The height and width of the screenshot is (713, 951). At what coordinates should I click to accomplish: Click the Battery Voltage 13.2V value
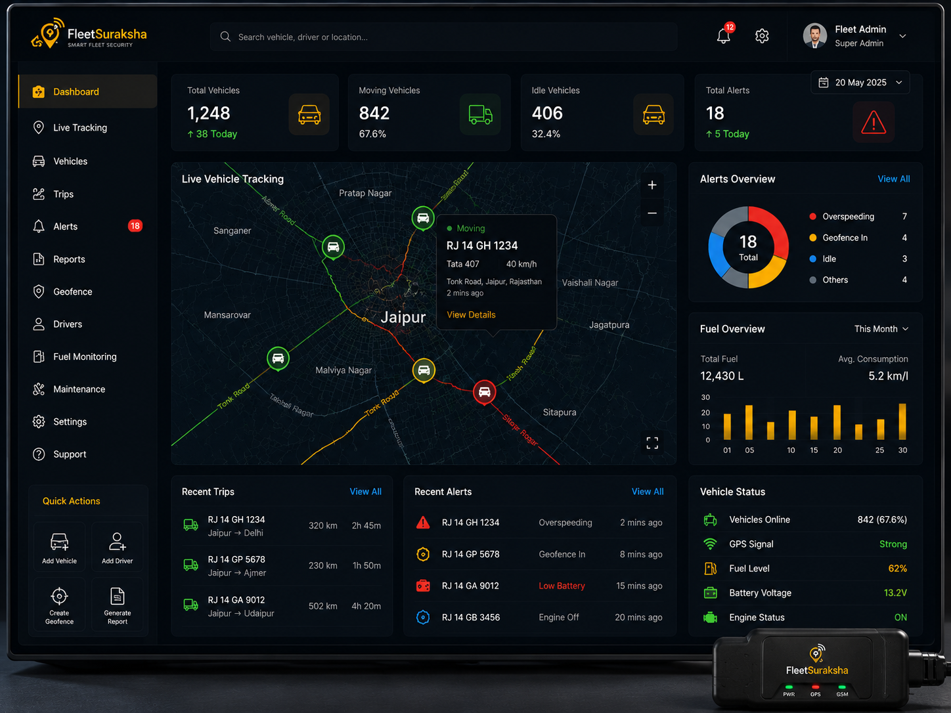click(895, 592)
